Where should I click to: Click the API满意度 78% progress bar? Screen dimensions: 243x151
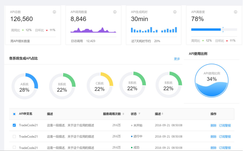point(214,29)
